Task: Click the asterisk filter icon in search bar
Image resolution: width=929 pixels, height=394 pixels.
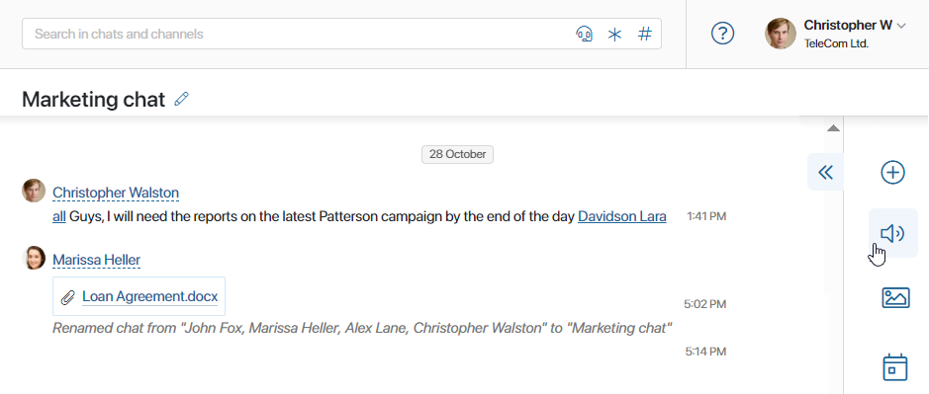Action: (x=615, y=35)
